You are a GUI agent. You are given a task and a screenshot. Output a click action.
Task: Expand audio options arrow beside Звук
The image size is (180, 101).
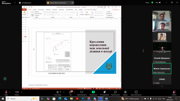(10, 92)
